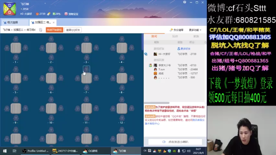Image resolution: width=276 pixels, height=155 pixels.
Task: Click the mouse icon beside Hi~大家好
Action: (146, 54)
